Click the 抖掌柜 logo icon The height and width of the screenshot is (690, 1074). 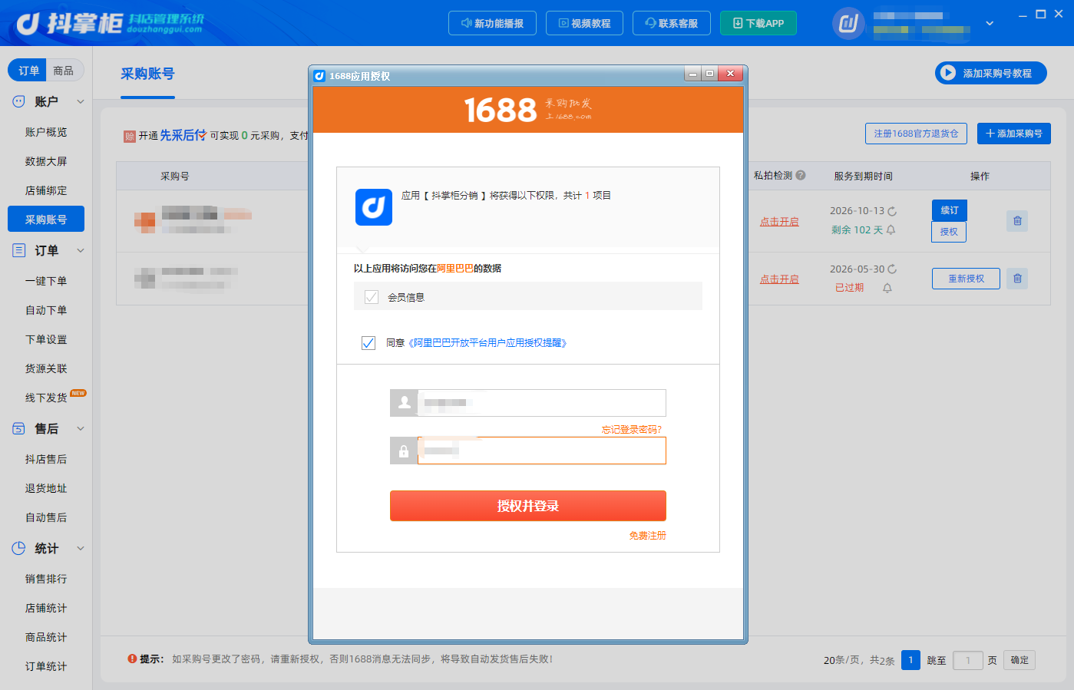(x=28, y=24)
